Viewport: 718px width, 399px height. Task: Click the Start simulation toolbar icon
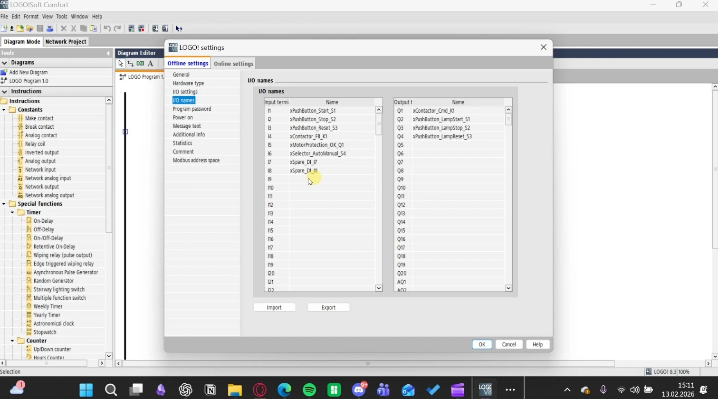click(x=131, y=28)
